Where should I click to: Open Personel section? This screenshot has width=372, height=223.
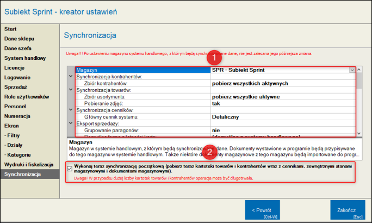coord(15,107)
